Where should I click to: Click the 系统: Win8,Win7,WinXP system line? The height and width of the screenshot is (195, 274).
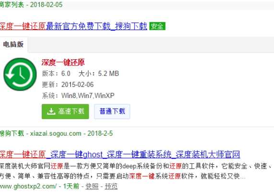click(78, 96)
